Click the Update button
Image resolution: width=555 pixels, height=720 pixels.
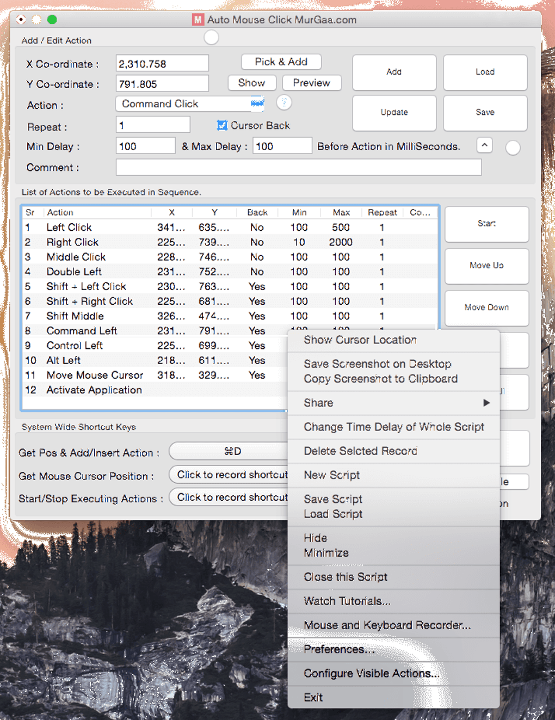[394, 112]
